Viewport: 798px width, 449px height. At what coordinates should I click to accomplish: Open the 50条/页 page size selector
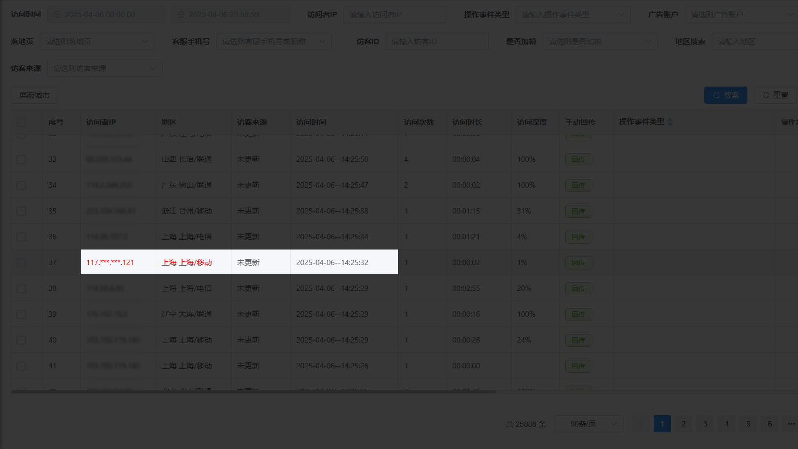coord(589,424)
